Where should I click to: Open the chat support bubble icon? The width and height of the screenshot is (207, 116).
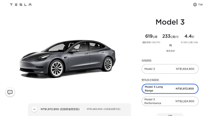click(10, 92)
